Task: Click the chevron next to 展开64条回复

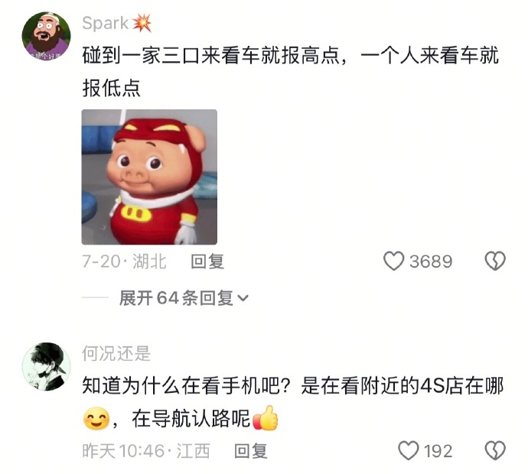Action: [243, 298]
